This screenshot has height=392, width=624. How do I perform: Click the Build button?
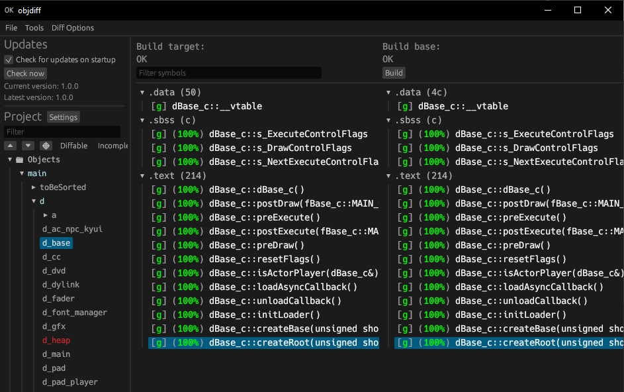[x=394, y=73]
